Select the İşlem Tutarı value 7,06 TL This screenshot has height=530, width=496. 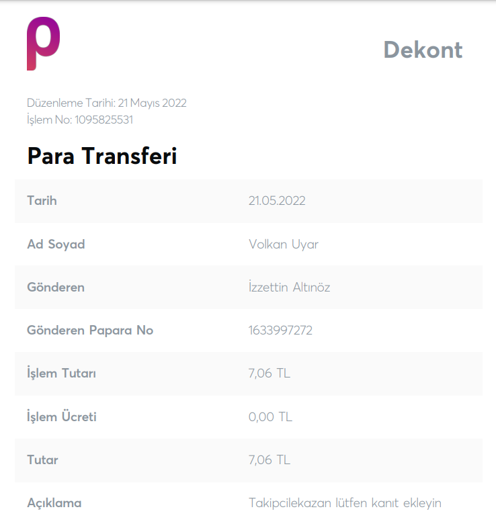point(270,373)
